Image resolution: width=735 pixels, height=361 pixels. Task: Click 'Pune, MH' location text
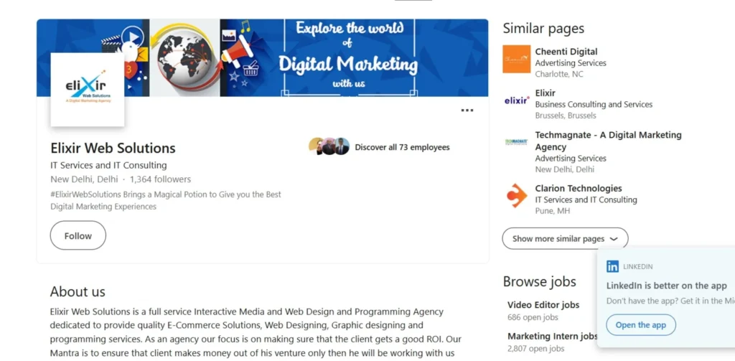click(553, 211)
